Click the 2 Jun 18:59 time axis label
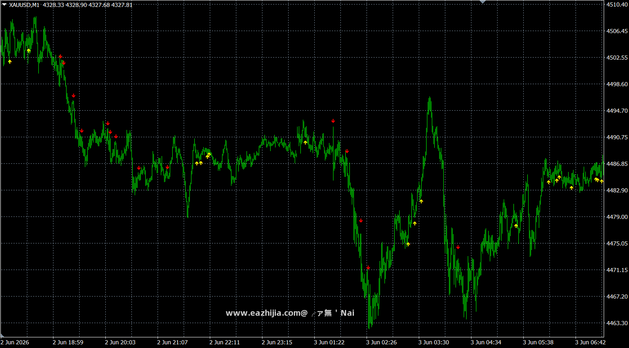Screen dimensions: 629x348 pos(68,342)
